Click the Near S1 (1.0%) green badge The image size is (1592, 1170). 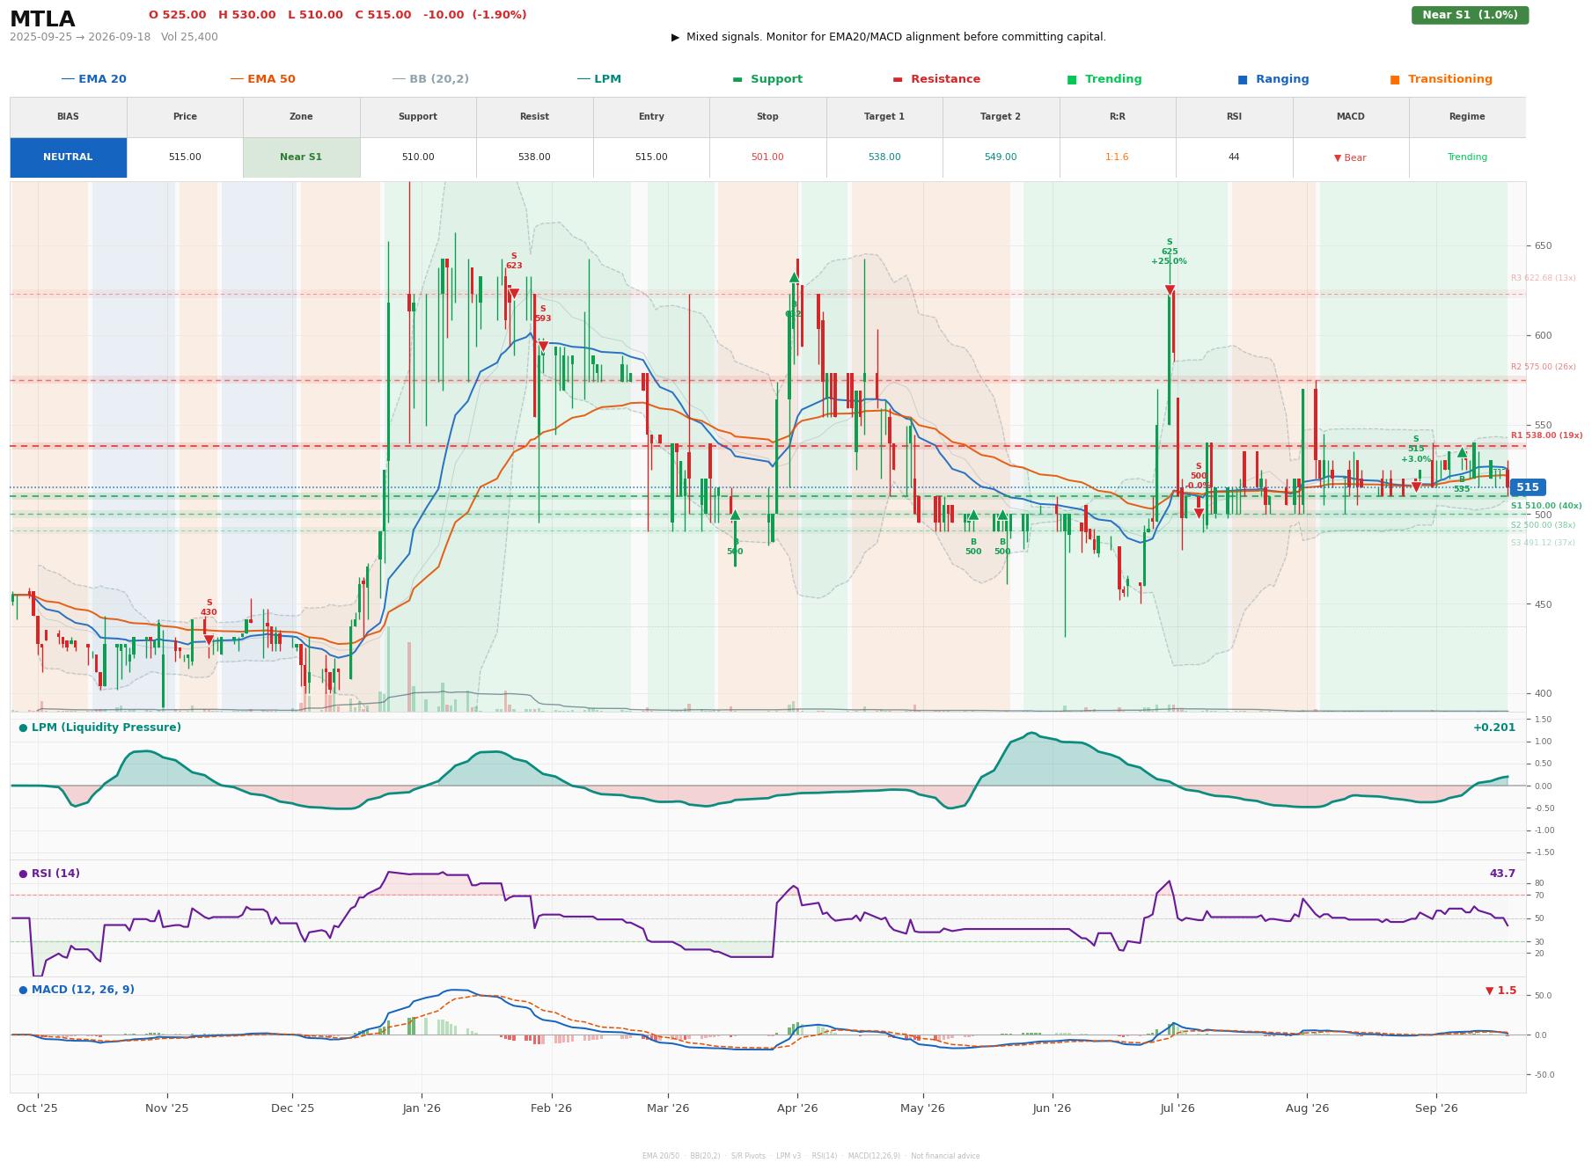pyautogui.click(x=1470, y=15)
